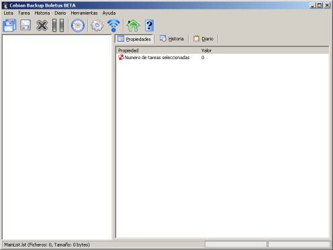Click the blue clock toolbar icon
The height and width of the screenshot is (250, 333).
[78, 26]
